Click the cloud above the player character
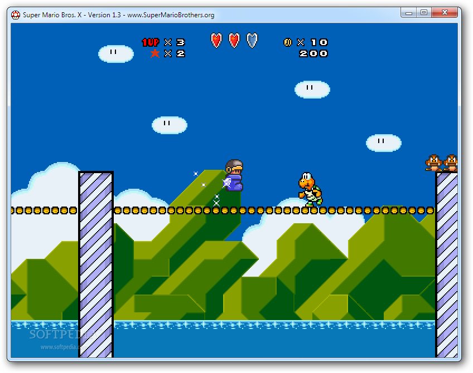Screen dimensions: 473x373 coord(170,125)
